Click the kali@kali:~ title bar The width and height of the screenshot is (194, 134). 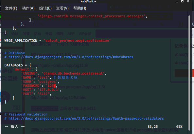[x=88, y=1]
